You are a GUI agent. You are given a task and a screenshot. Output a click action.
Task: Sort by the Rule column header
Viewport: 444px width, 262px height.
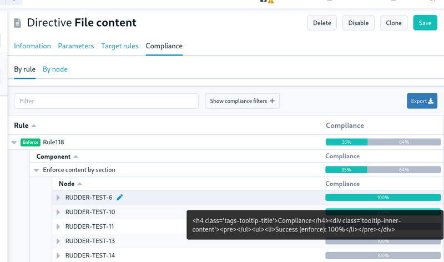click(25, 125)
